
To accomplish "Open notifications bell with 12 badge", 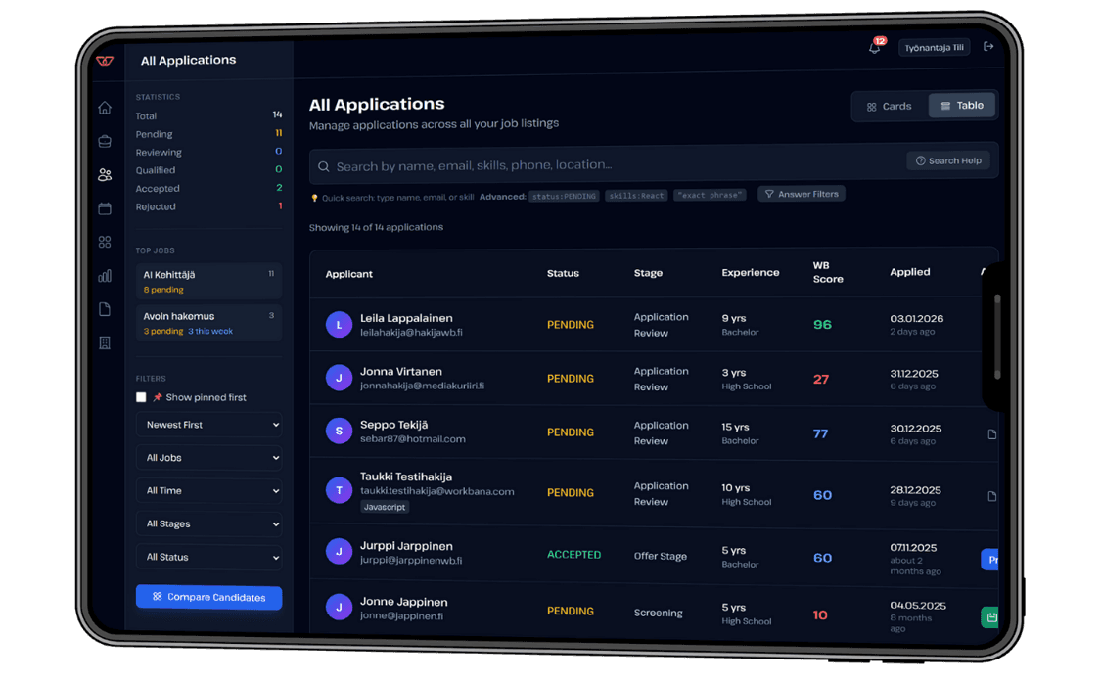I will (875, 47).
